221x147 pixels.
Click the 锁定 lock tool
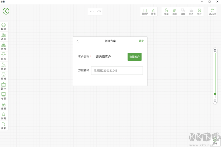click(166, 12)
